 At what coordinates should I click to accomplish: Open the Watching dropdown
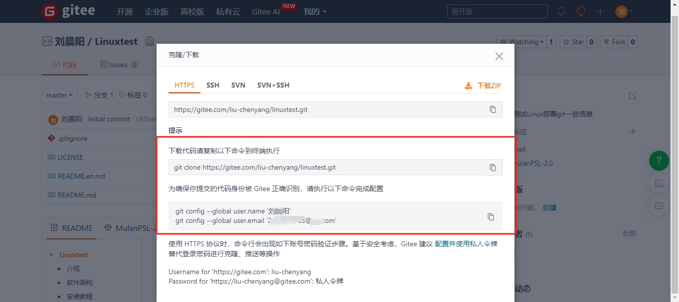tap(521, 42)
